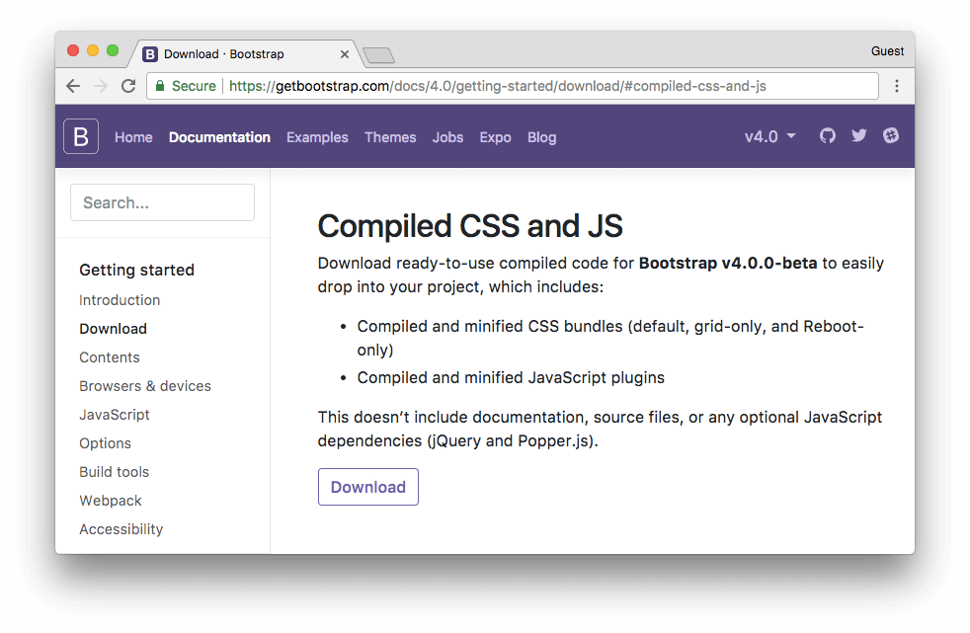Select Documentation in the navbar
Screen dimensions: 970x633
[219, 137]
